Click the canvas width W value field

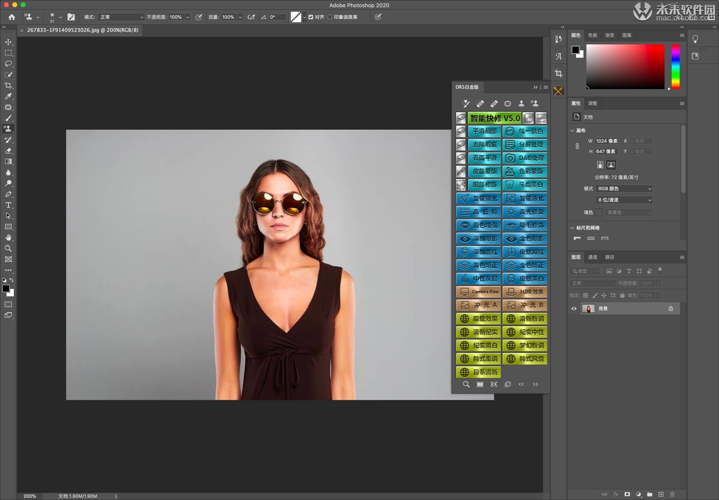click(607, 141)
